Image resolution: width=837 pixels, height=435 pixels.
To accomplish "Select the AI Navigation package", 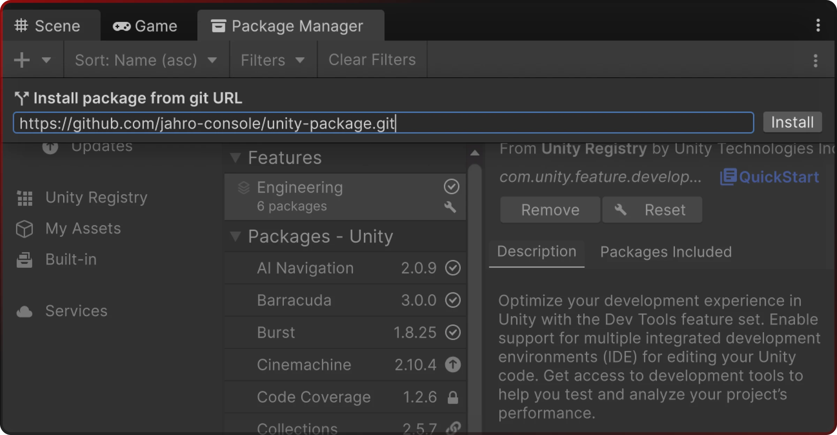I will point(345,268).
